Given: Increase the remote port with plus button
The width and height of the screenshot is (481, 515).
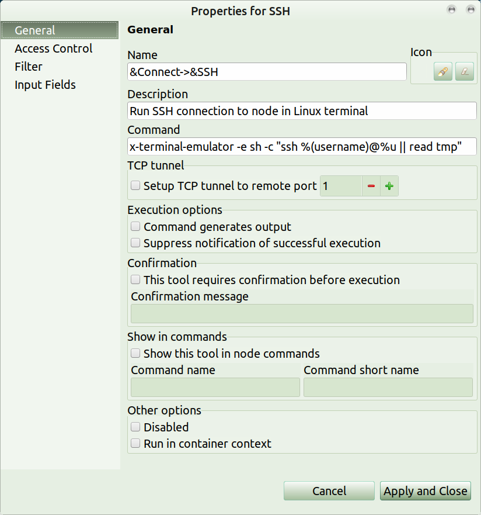Looking at the screenshot, I should click(x=389, y=186).
